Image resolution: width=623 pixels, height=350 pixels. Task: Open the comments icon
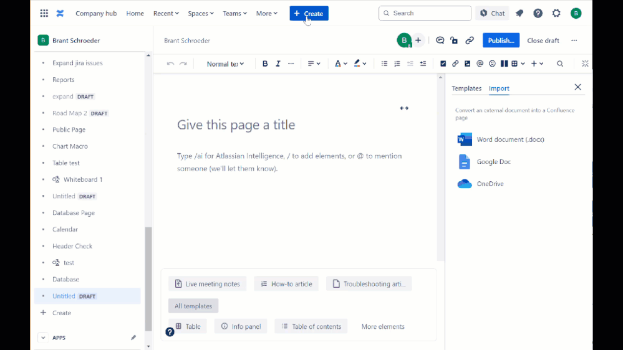coord(440,40)
